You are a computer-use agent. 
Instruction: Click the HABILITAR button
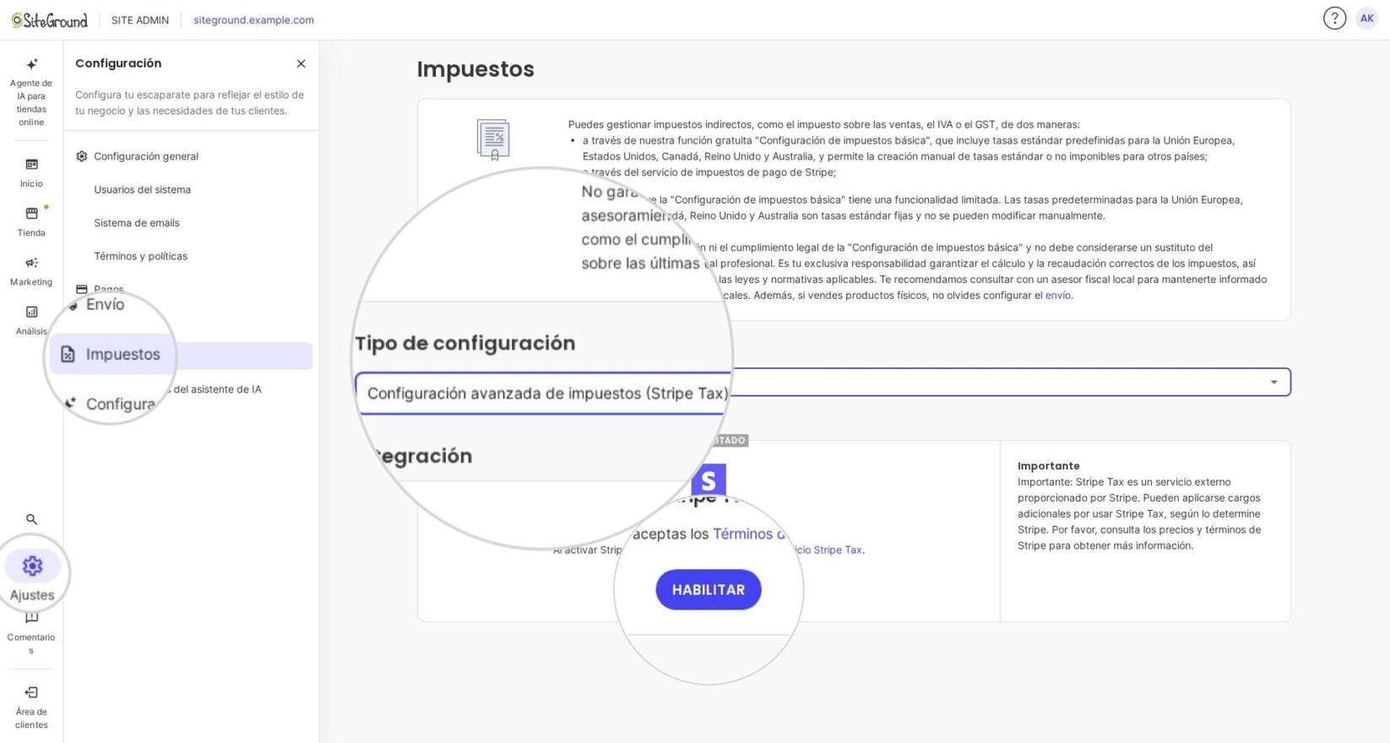[709, 590]
